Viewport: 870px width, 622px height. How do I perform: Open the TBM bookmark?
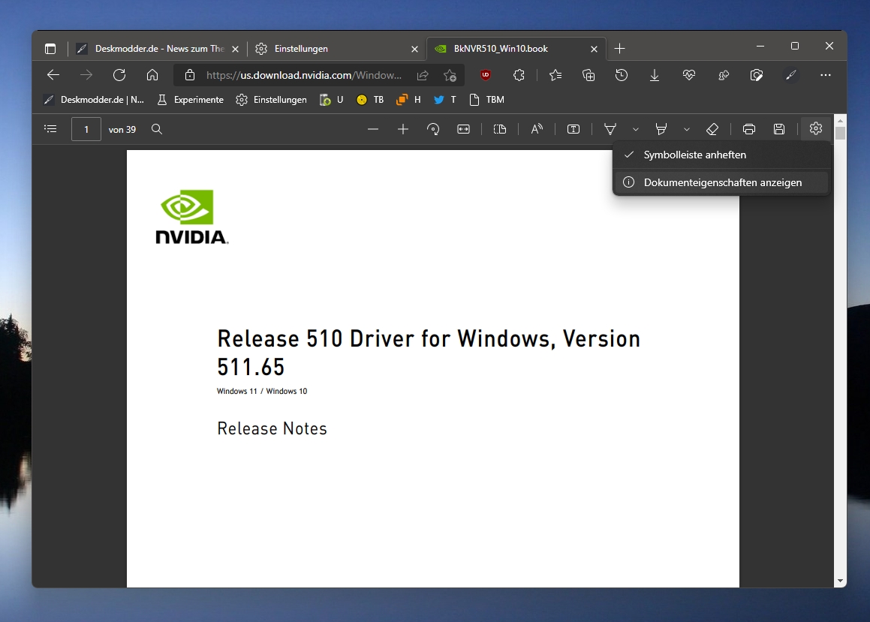[x=486, y=100]
